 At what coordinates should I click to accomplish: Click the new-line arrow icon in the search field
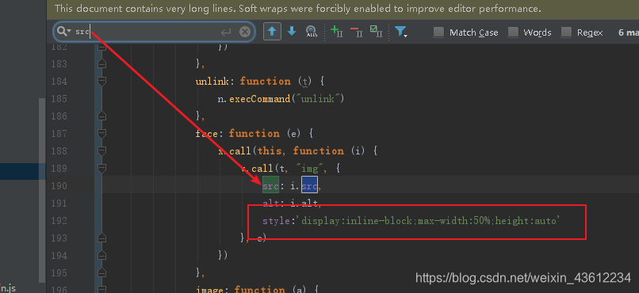pos(226,32)
